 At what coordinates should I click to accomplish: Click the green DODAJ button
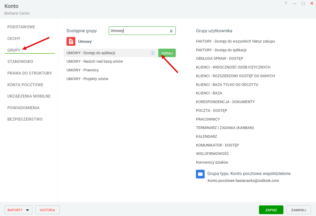167,53
